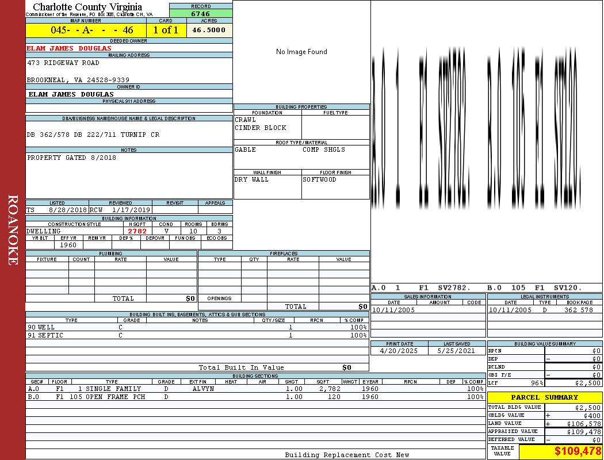Click exterior finish ALVYN
This screenshot has height=460, width=604.
[x=203, y=389]
